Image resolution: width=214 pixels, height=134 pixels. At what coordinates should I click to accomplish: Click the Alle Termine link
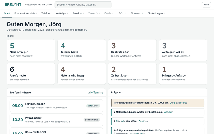click(95, 92)
